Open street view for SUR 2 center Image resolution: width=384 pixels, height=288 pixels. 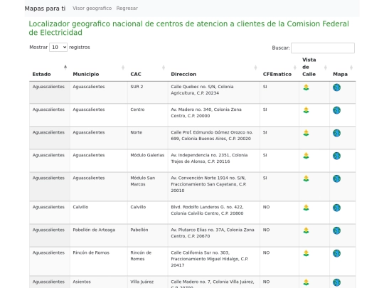(306, 87)
